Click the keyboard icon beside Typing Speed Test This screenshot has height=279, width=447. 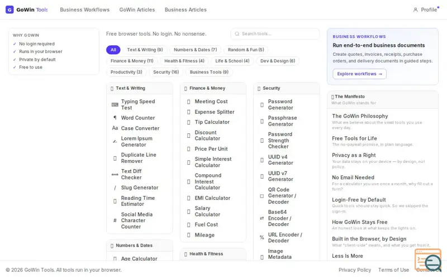tap(115, 105)
